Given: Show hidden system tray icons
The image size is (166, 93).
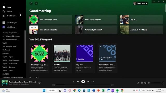Looking at the screenshot, I should [x=134, y=90].
